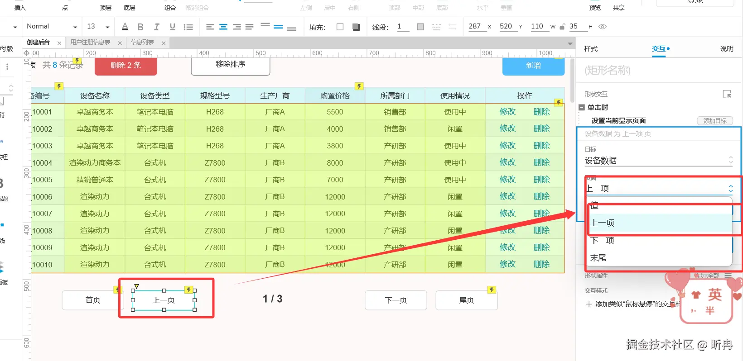Click the (矩形名称) widget name field

click(659, 71)
